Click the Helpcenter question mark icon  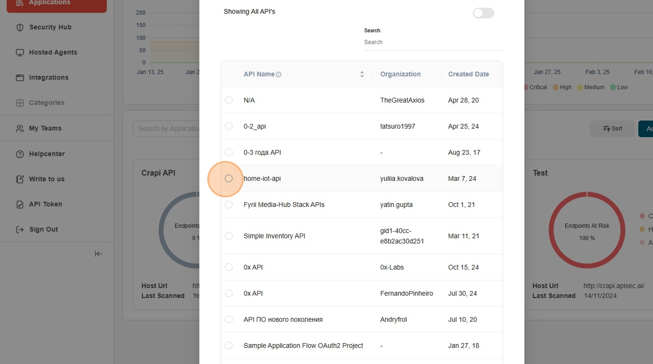(20, 154)
